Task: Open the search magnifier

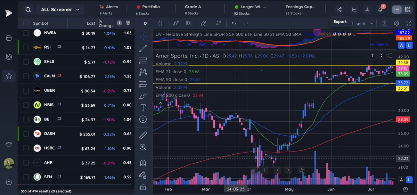Action: coord(28,10)
